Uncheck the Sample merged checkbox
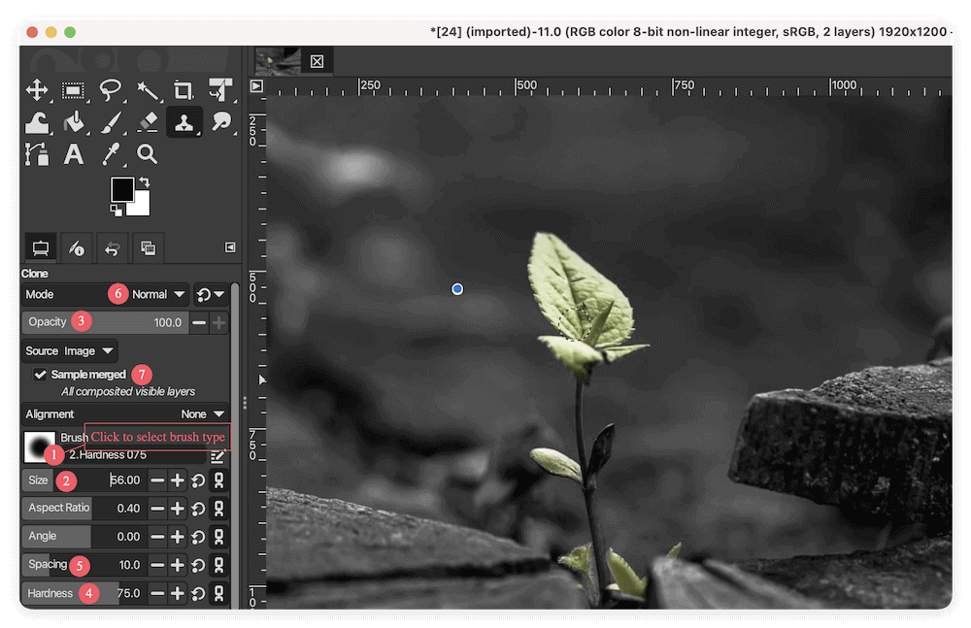 (x=41, y=375)
